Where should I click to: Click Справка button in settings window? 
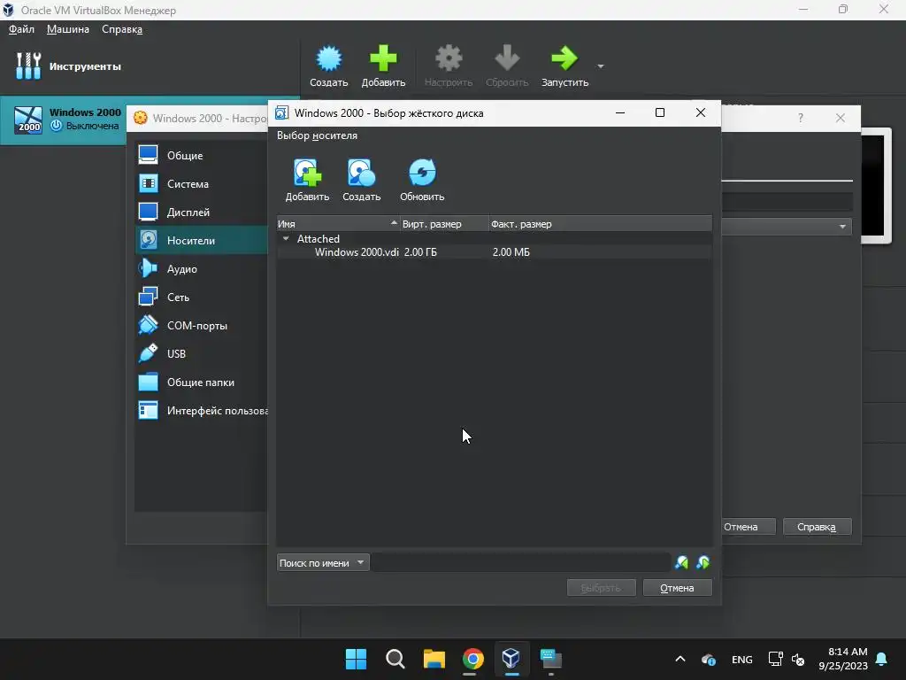tap(817, 527)
